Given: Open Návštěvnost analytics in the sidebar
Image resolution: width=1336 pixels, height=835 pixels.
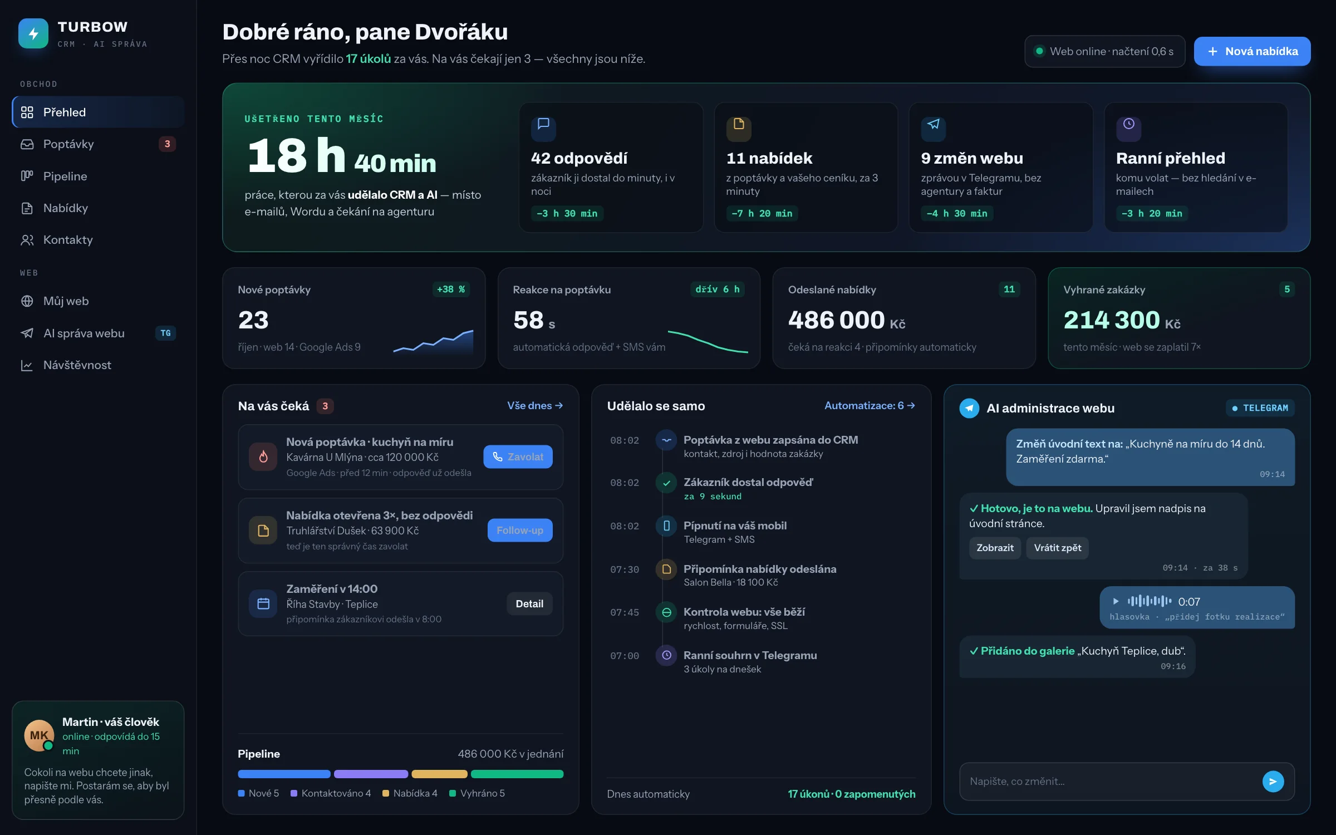Looking at the screenshot, I should point(98,365).
